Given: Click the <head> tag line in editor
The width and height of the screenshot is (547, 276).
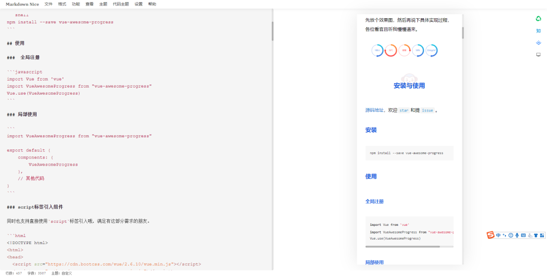Looking at the screenshot, I should 15,257.
